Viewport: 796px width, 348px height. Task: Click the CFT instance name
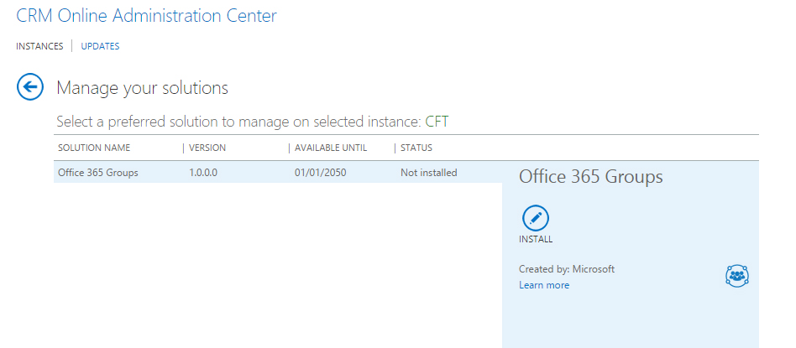pyautogui.click(x=437, y=122)
